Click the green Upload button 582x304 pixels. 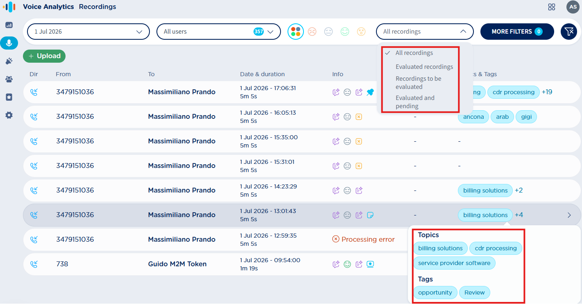coord(44,56)
